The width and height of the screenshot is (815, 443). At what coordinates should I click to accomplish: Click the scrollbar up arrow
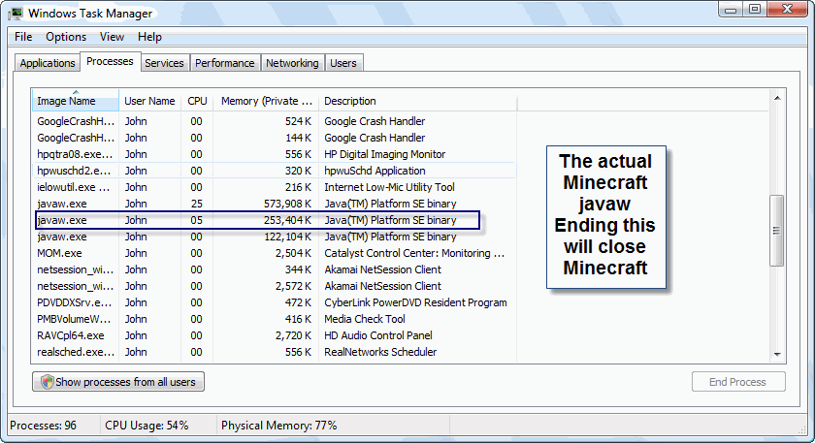tap(777, 98)
